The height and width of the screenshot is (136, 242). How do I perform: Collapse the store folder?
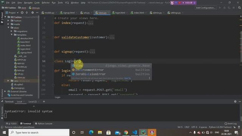coord(8,28)
